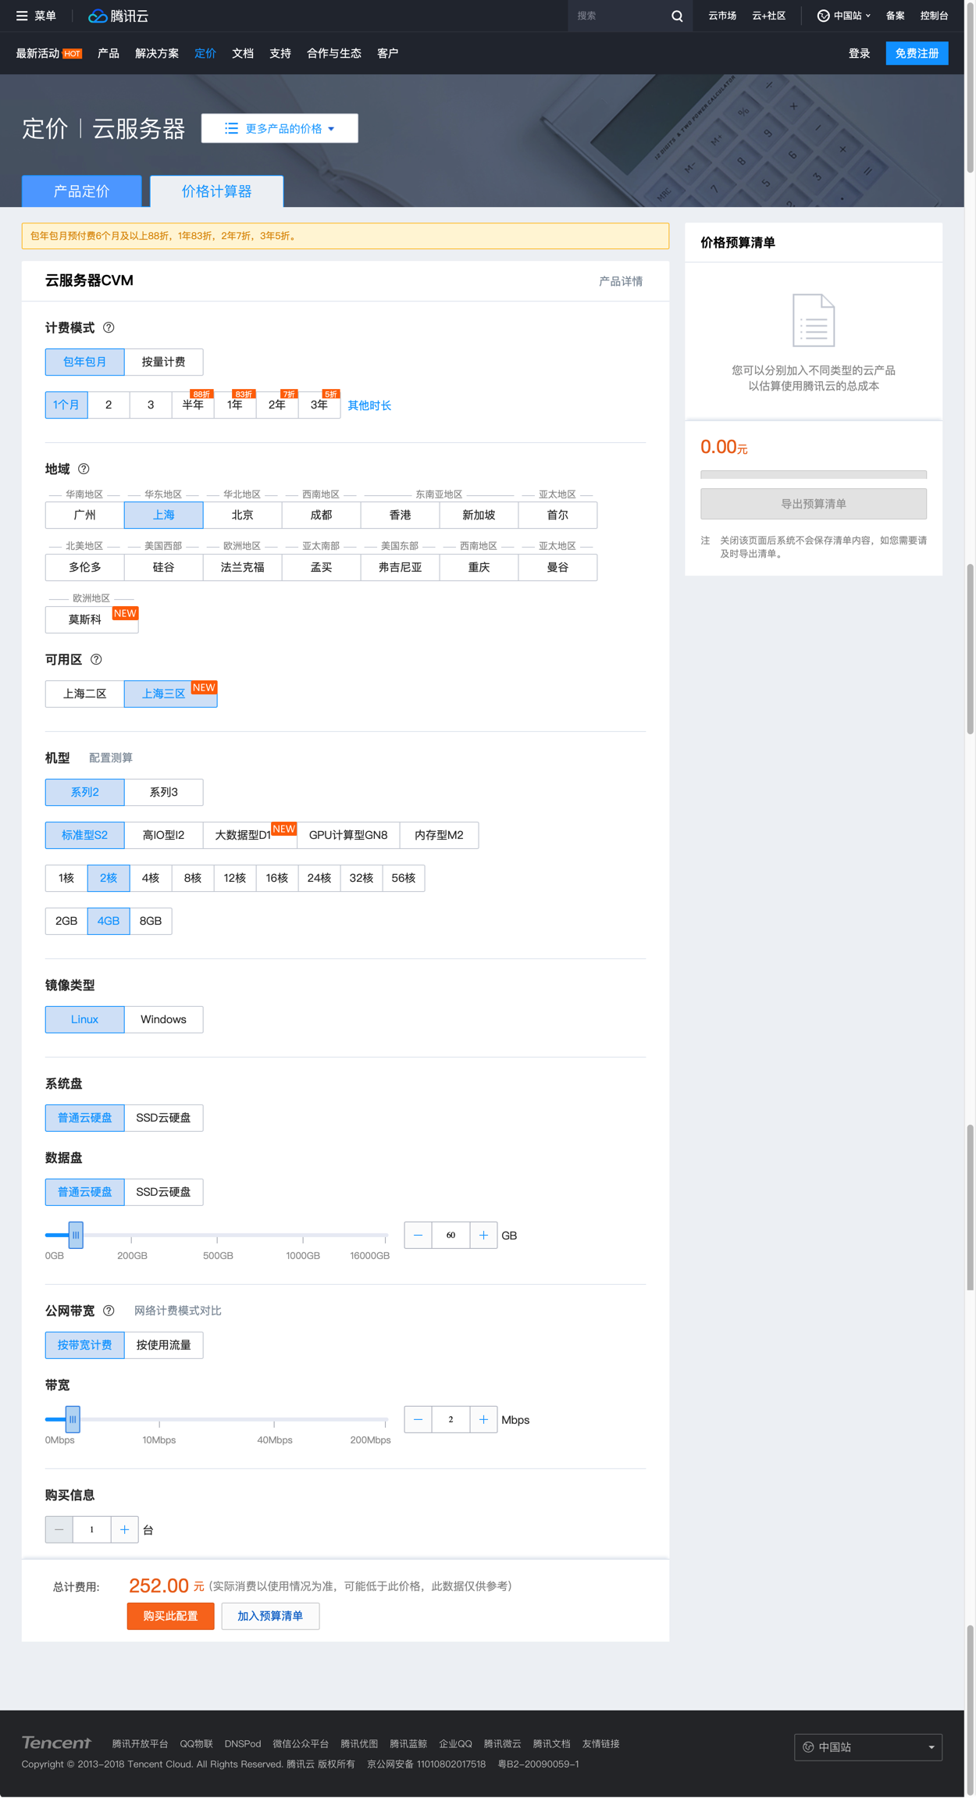Image resolution: width=976 pixels, height=1798 pixels.
Task: Select 北京 region
Action: (x=242, y=515)
